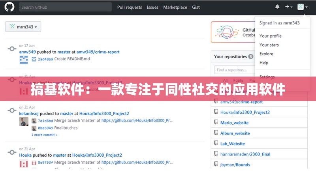Click the Find a repository field

click(x=235, y=70)
